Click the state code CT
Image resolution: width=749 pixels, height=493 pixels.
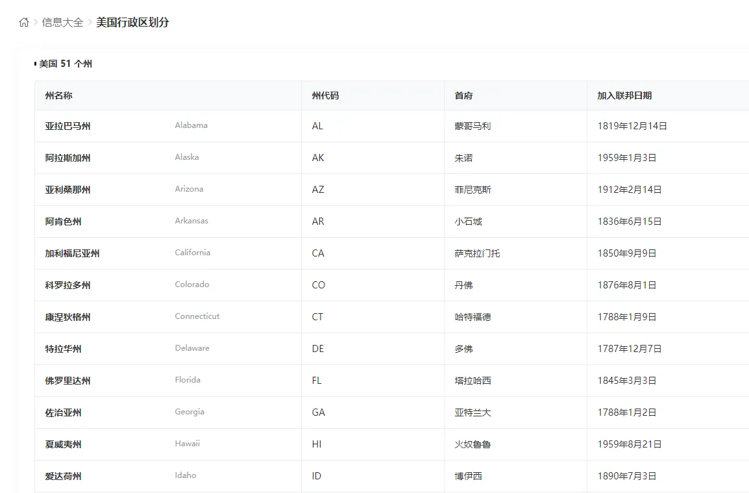[317, 317]
